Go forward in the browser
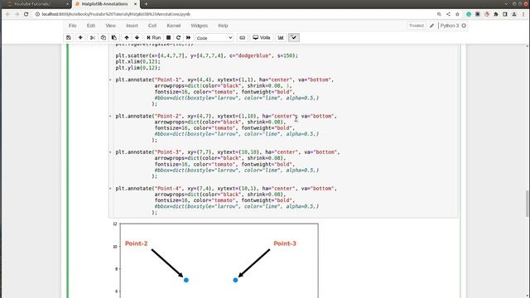The width and height of the screenshot is (530, 298). tap(17, 14)
